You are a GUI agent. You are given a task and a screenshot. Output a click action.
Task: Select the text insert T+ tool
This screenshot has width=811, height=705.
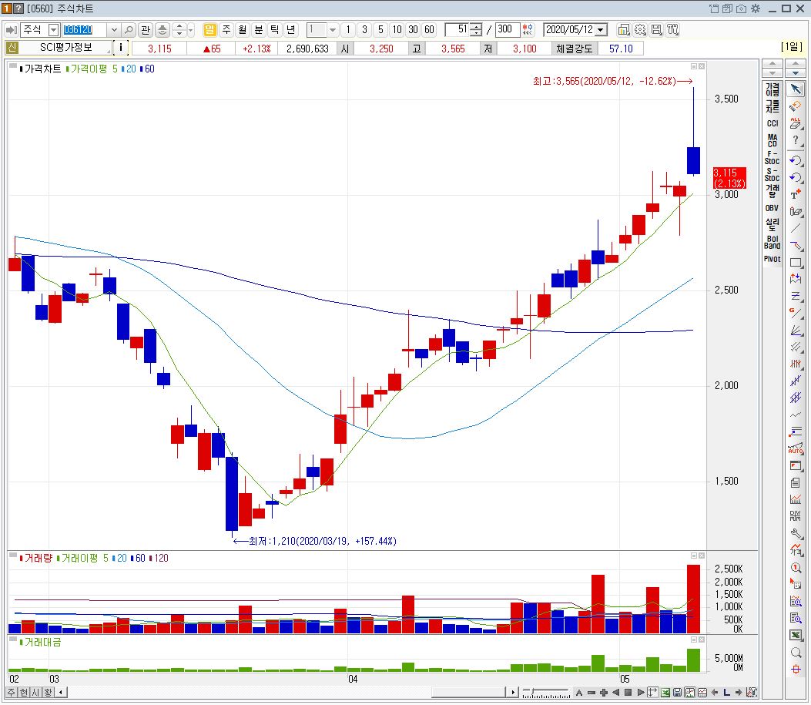click(x=796, y=194)
